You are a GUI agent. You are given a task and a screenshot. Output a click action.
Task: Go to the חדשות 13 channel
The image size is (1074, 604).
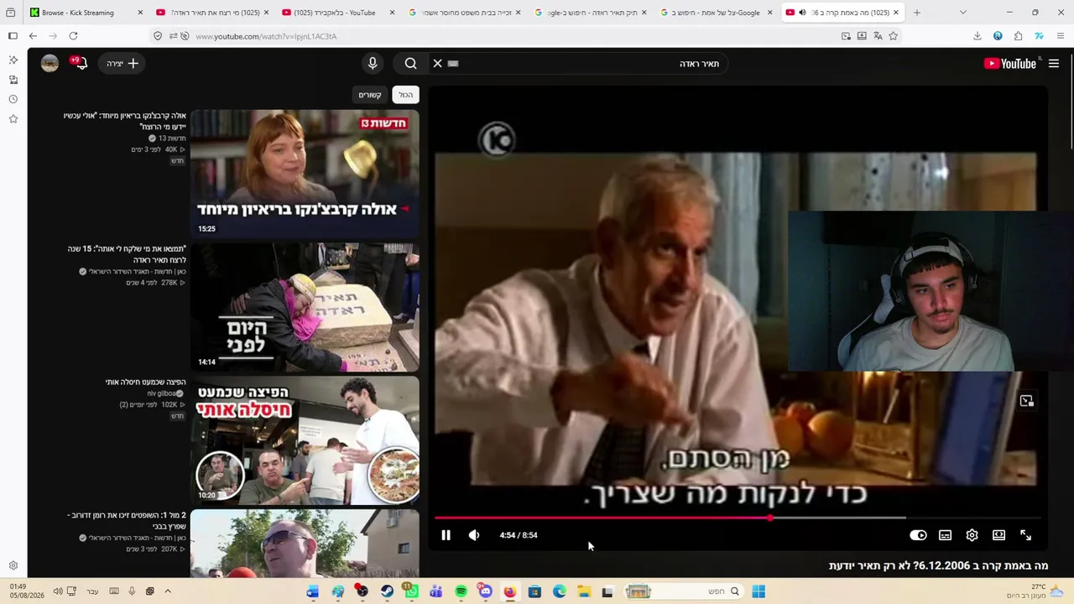pyautogui.click(x=172, y=138)
